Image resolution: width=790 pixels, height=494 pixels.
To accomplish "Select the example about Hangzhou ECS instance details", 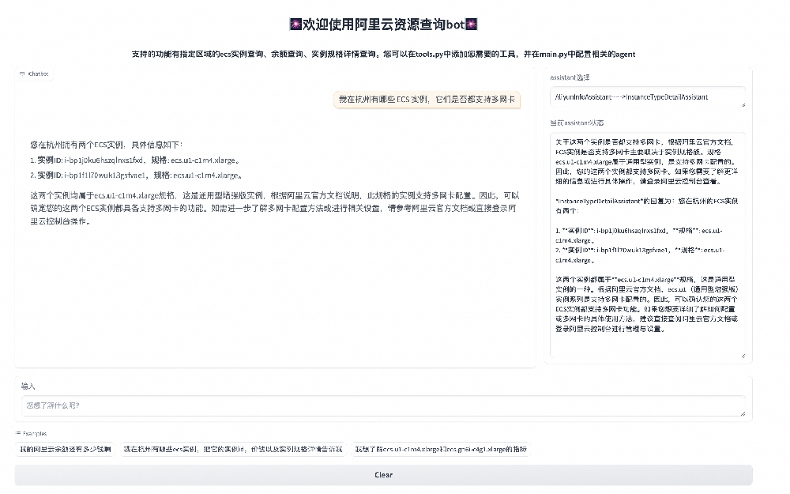I will point(233,449).
